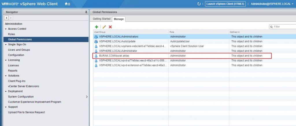Open Client Plug-Ins

click(16, 81)
